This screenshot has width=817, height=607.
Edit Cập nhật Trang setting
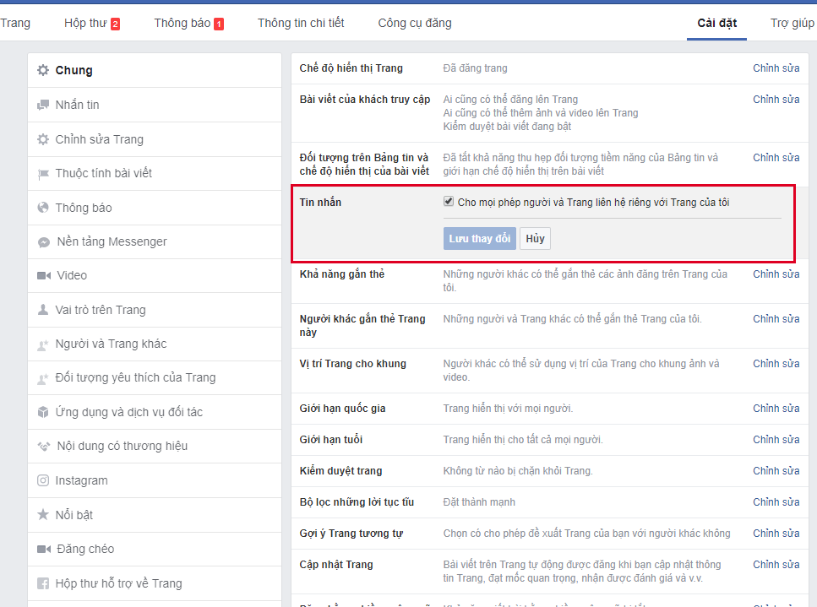(x=776, y=565)
